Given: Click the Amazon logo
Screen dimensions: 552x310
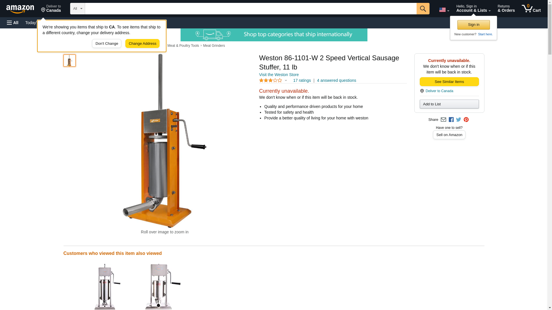Looking at the screenshot, I should coord(20,9).
